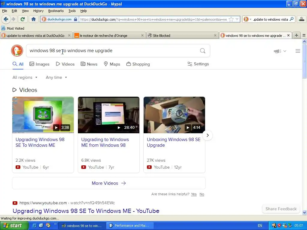307x230 pixels.
Task: Open 'Upgrading Windows 98 SE To Windows ME - YouTube' result
Action: tap(86, 211)
